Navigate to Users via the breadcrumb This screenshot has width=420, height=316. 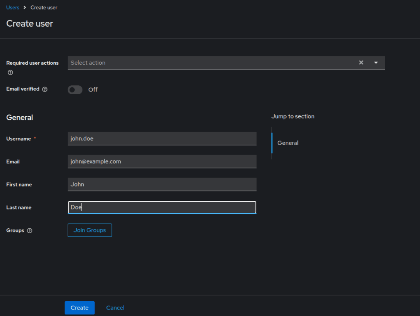pos(12,7)
